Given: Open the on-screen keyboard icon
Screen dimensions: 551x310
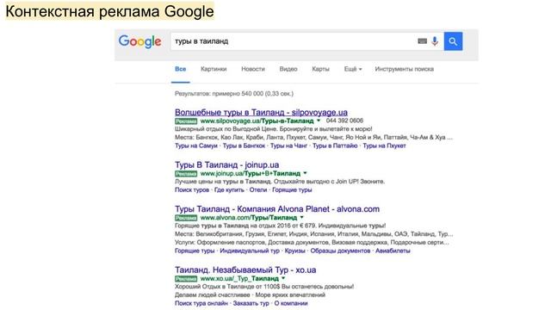Looking at the screenshot, I should click(x=422, y=41).
